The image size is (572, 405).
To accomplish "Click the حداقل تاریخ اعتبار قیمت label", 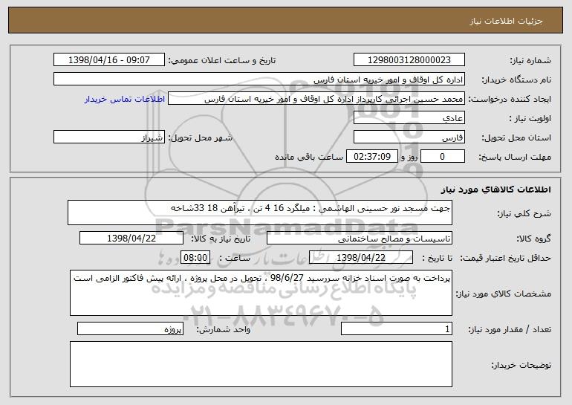I will click(x=506, y=258).
